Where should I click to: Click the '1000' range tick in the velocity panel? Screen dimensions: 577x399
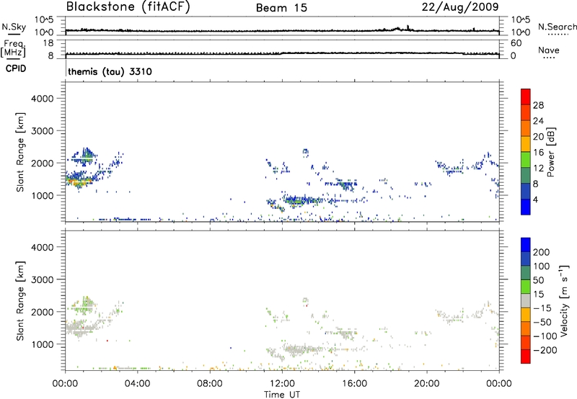point(43,344)
